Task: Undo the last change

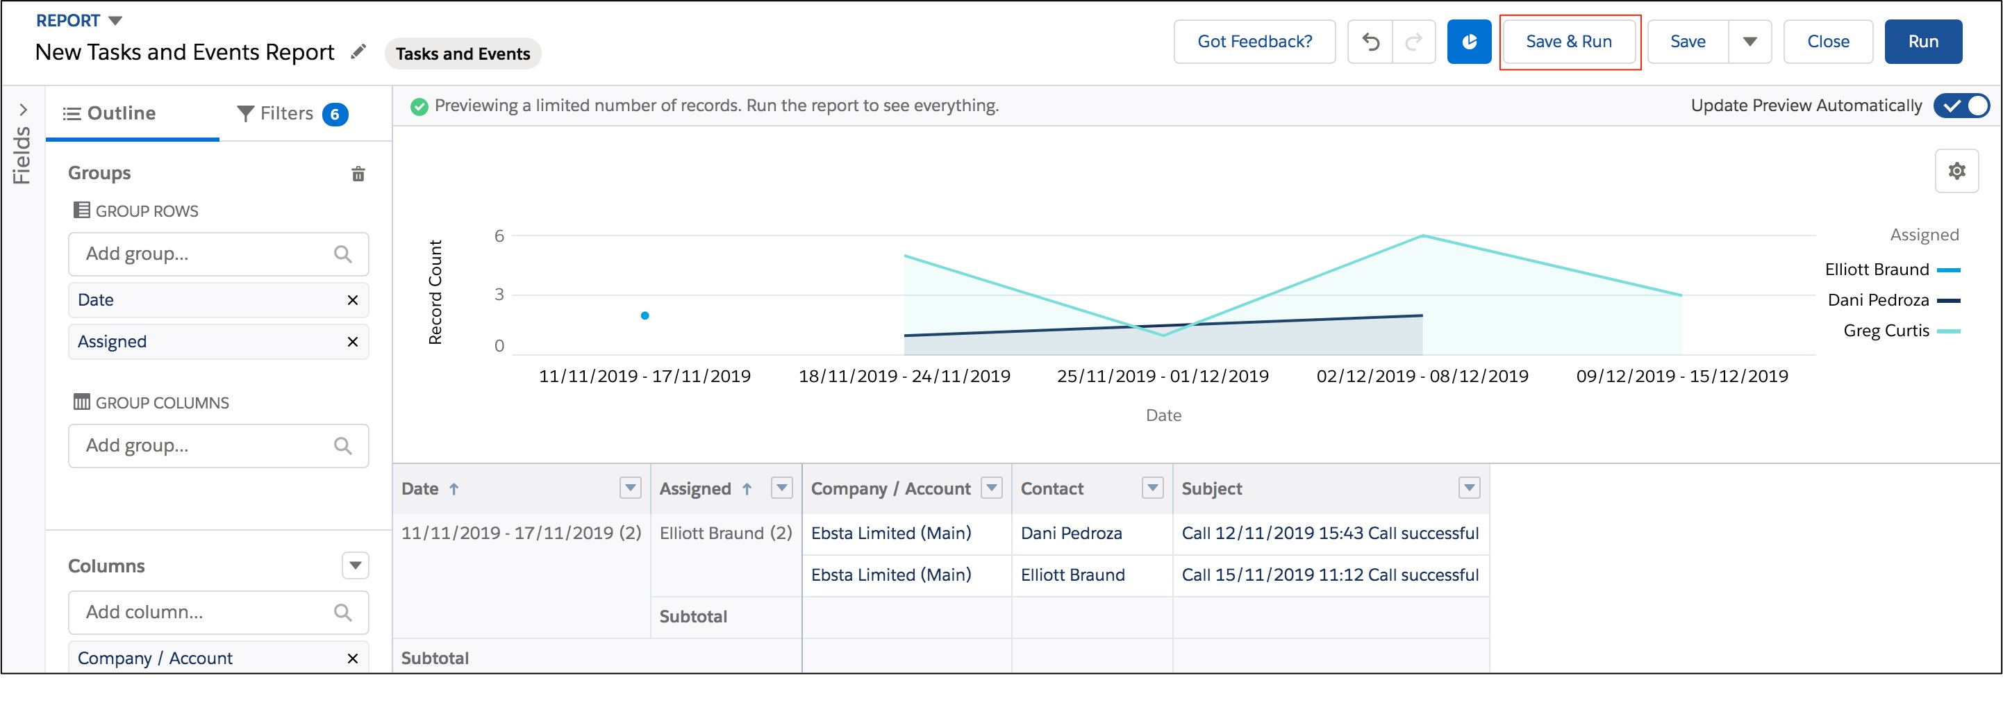Action: coord(1371,41)
